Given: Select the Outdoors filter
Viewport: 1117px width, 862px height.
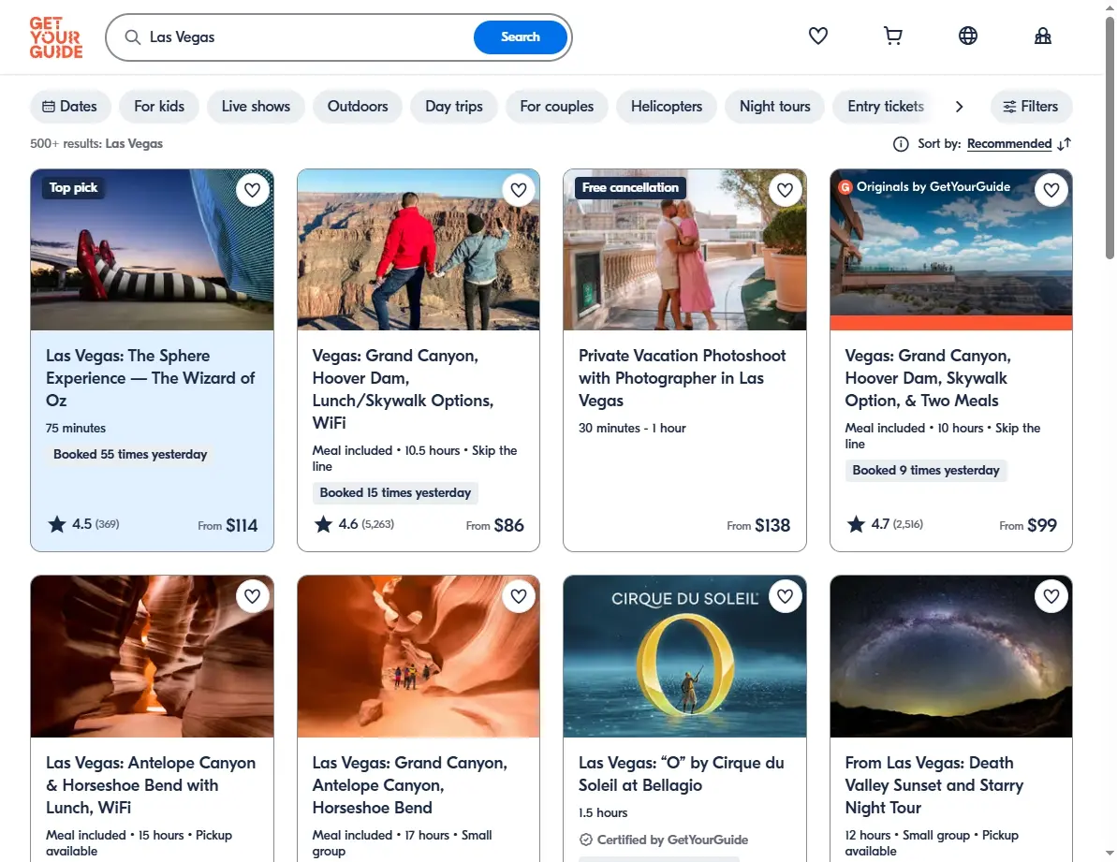Looking at the screenshot, I should [x=358, y=107].
